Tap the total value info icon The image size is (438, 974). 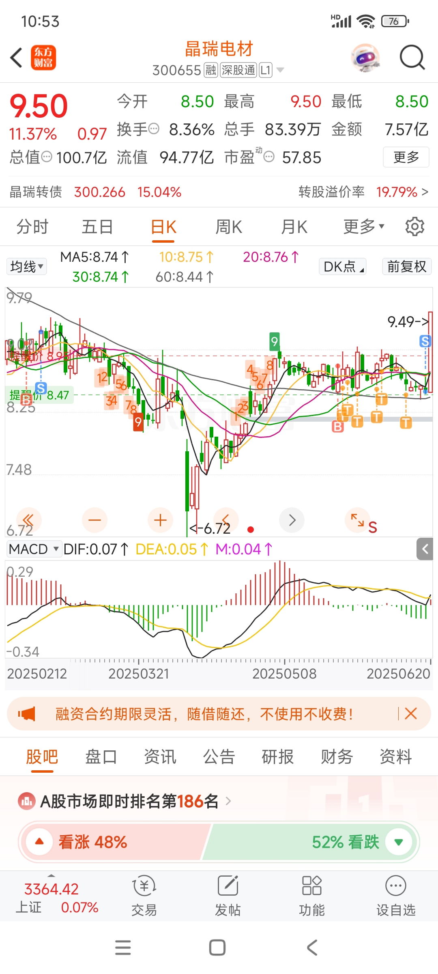[47, 157]
